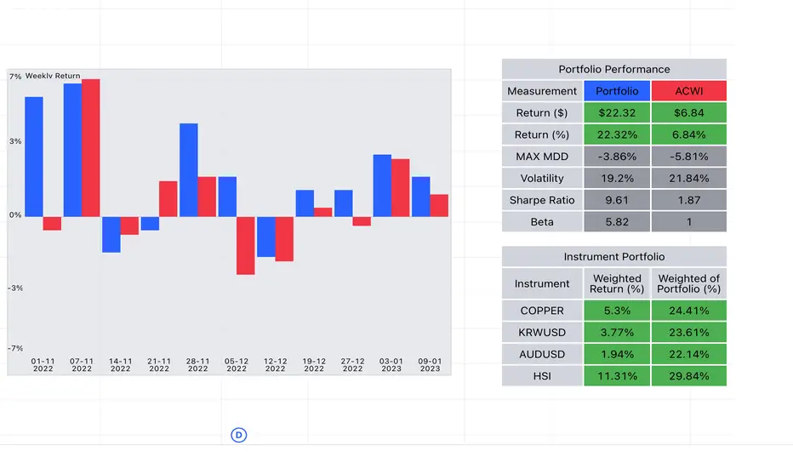Click the KRWUSD portfolio weight 23.61%
Screen dimensions: 793x468
pyautogui.click(x=689, y=333)
